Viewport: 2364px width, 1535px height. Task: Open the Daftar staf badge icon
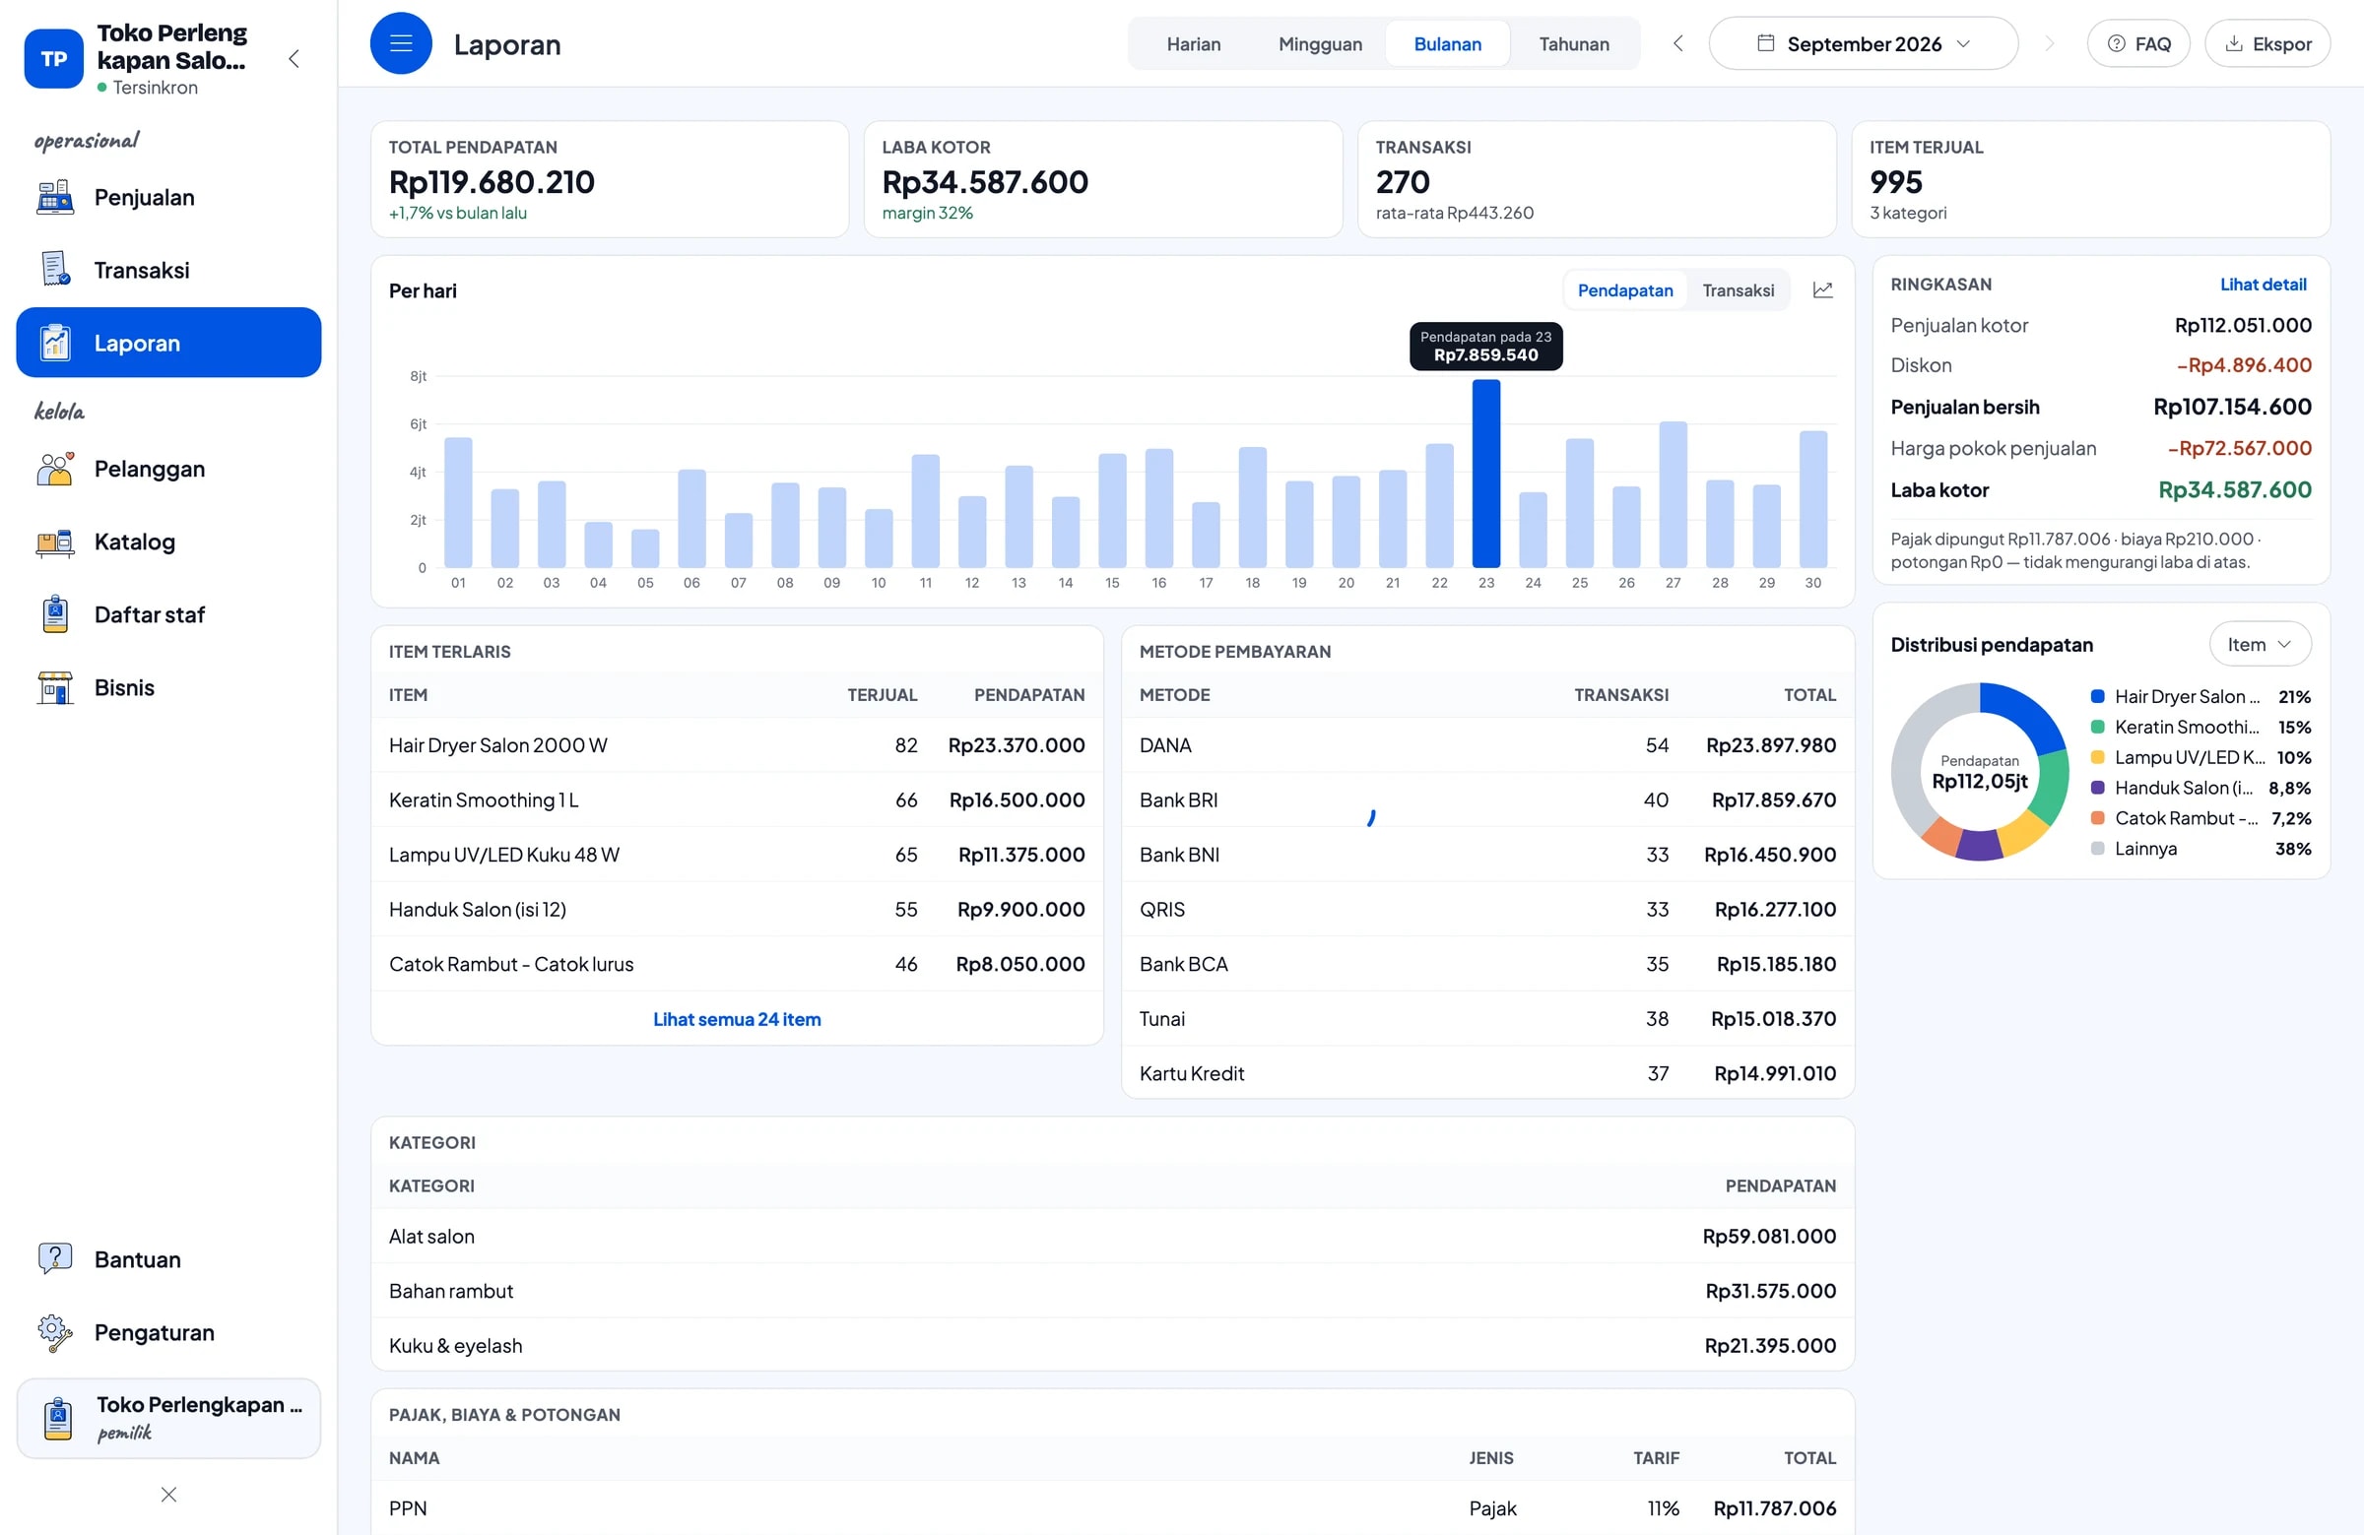[x=54, y=614]
